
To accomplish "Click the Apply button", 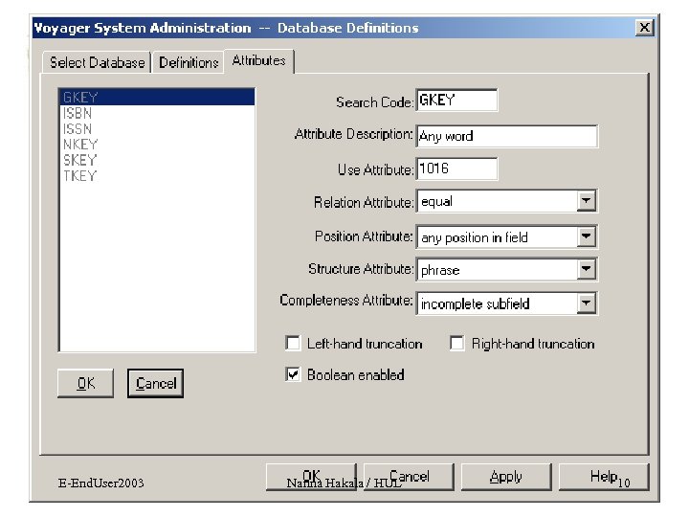I will click(506, 477).
